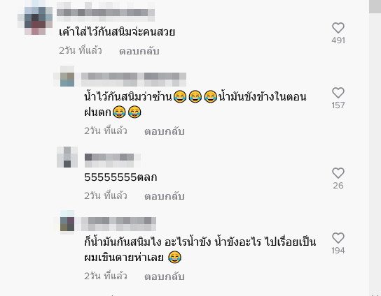Like the comment with 491 likes
Screen dimensions: 381x296
(x=338, y=28)
